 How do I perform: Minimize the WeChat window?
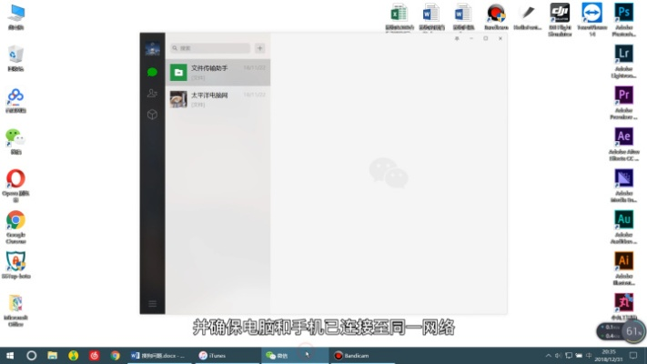pyautogui.click(x=471, y=38)
